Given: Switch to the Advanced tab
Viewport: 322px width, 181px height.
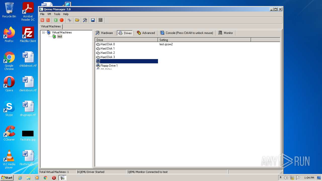Looking at the screenshot, I should 146,33.
